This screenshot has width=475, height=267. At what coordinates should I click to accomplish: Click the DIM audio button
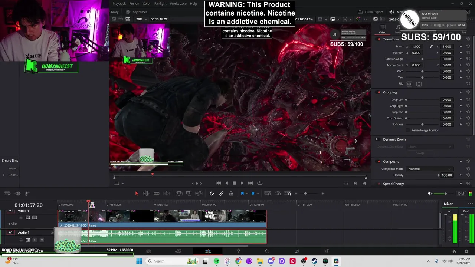pyautogui.click(x=461, y=194)
